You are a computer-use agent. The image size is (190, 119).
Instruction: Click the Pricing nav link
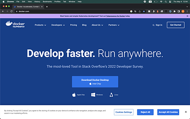click(74, 25)
